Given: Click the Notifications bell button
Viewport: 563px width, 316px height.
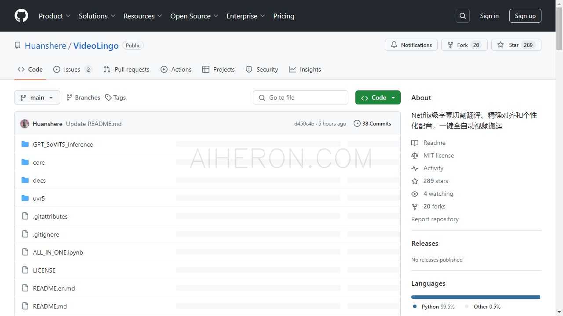Looking at the screenshot, I should [x=411, y=45].
